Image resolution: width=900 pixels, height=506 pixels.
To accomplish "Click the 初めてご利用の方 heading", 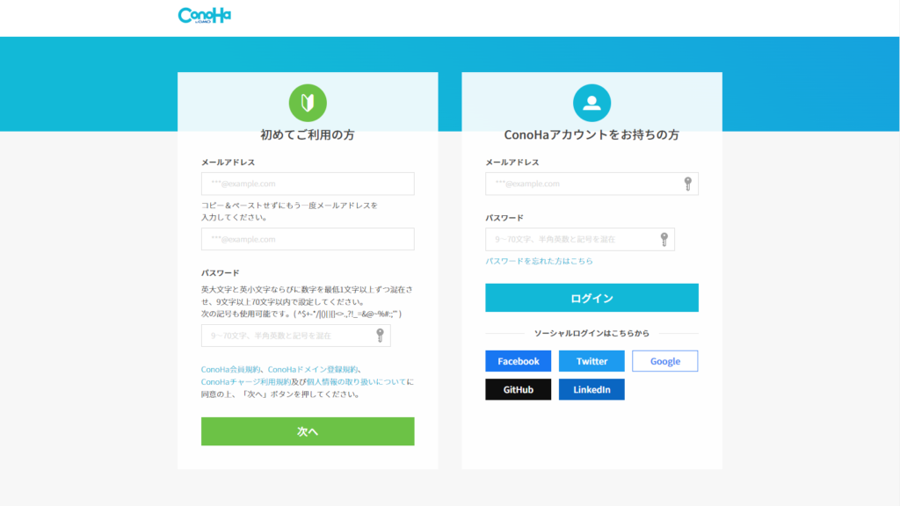I will (x=308, y=134).
